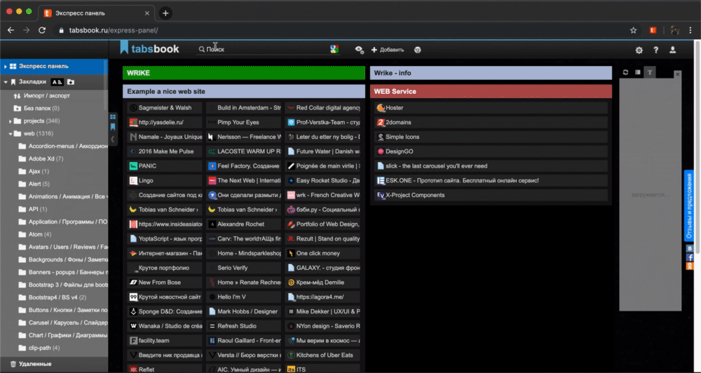701x373 pixels.
Task: Open the Adobe Xd folder
Action: tap(46, 158)
